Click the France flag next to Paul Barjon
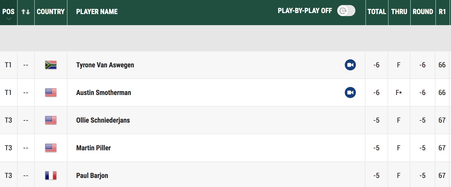The width and height of the screenshot is (451, 187). (51, 175)
